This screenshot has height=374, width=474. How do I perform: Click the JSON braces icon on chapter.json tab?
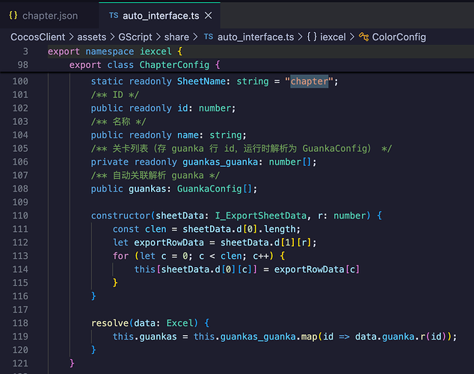(13, 16)
